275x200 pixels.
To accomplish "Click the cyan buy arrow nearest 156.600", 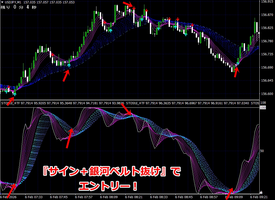I will (x=15, y=94).
